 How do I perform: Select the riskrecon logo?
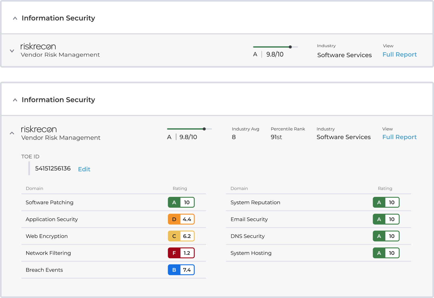tap(38, 46)
